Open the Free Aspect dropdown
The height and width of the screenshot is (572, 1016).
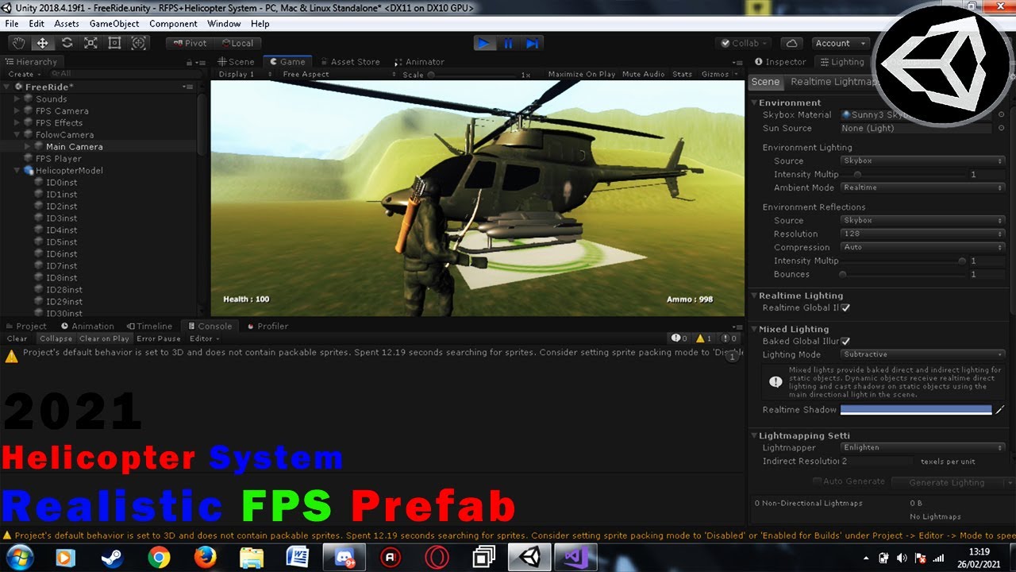(x=339, y=74)
